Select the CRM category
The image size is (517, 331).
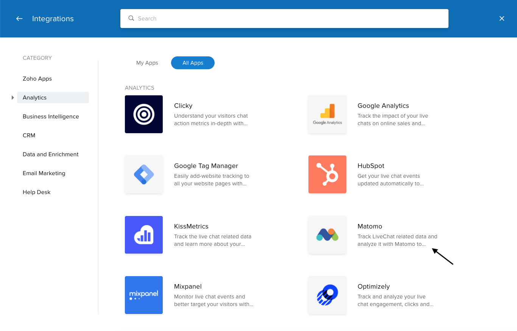pos(29,135)
